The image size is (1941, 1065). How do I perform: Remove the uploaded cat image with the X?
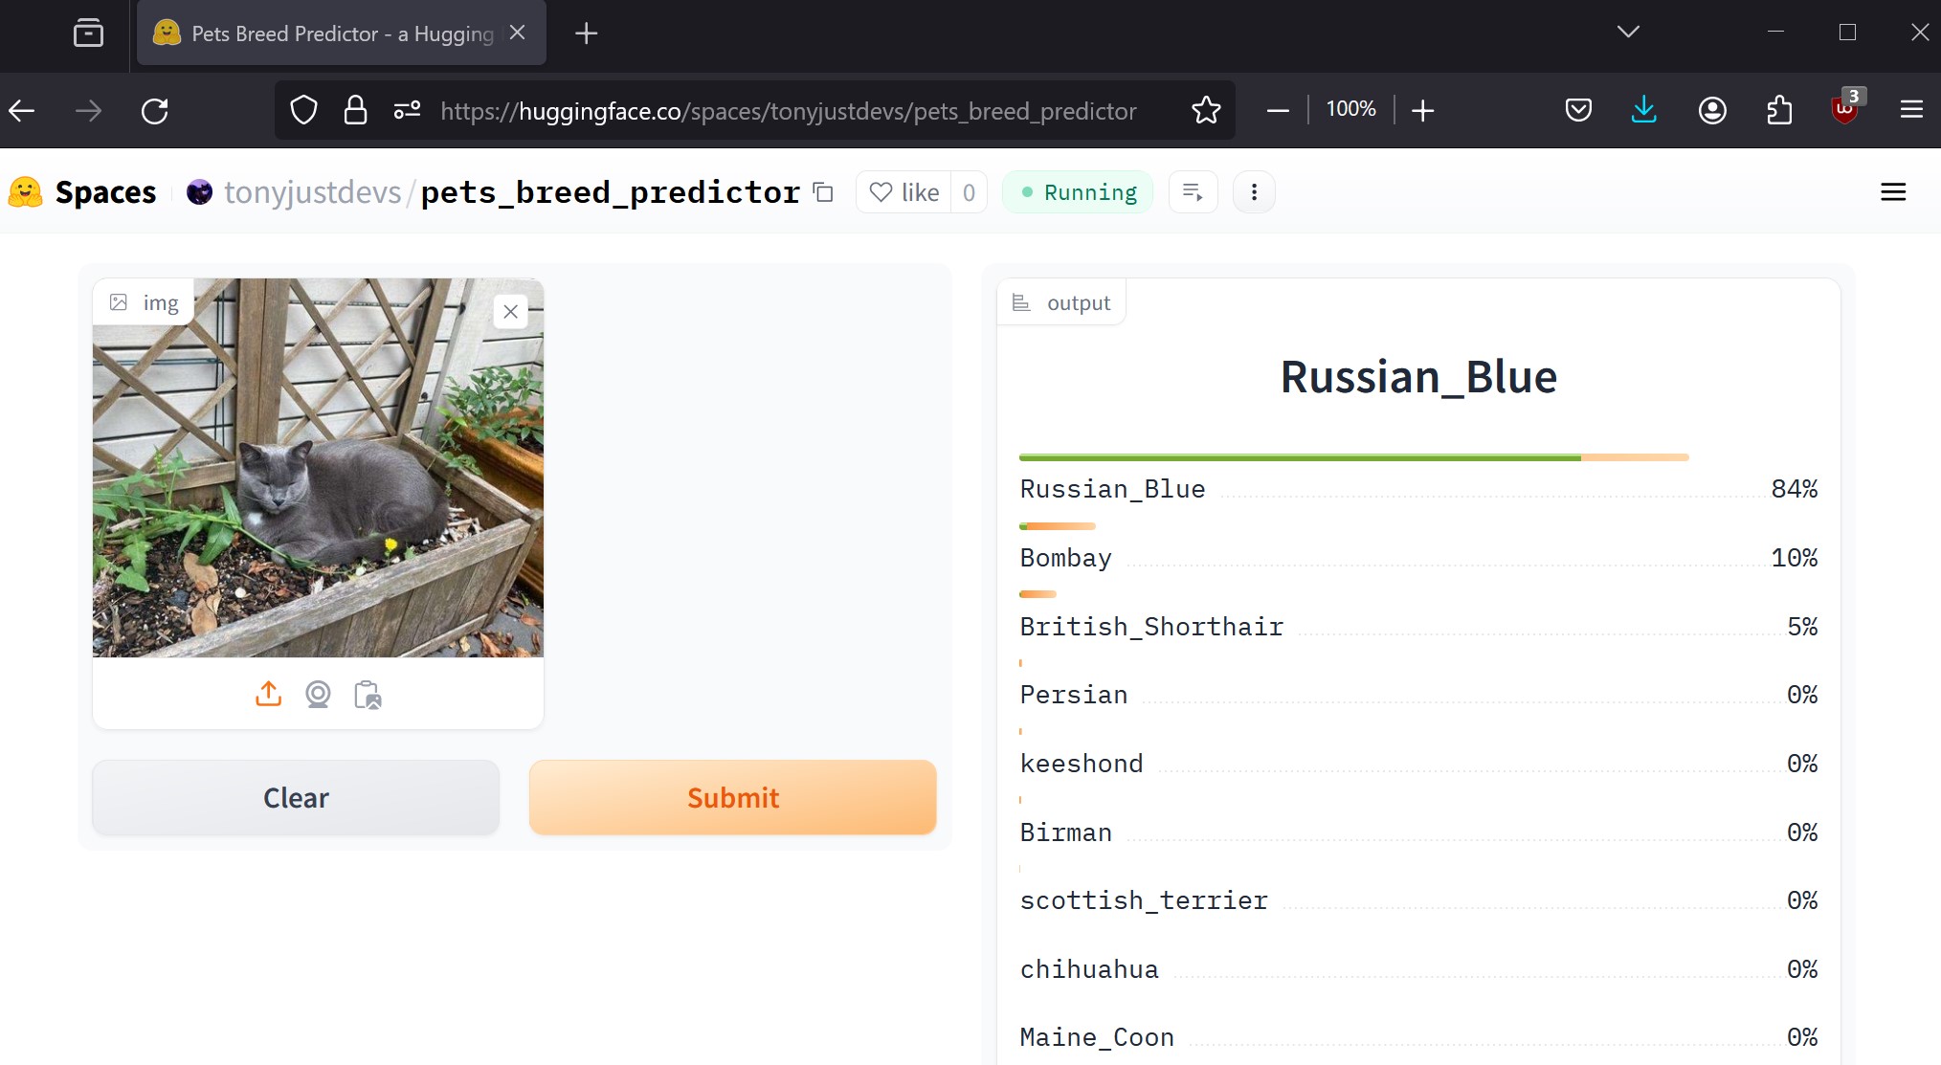click(511, 312)
